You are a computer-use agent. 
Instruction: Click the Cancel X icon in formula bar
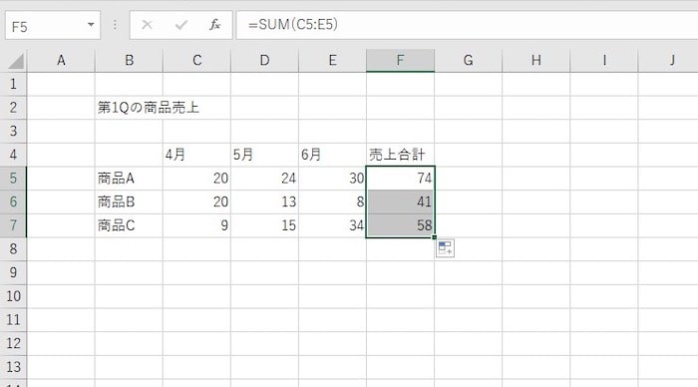(x=147, y=25)
